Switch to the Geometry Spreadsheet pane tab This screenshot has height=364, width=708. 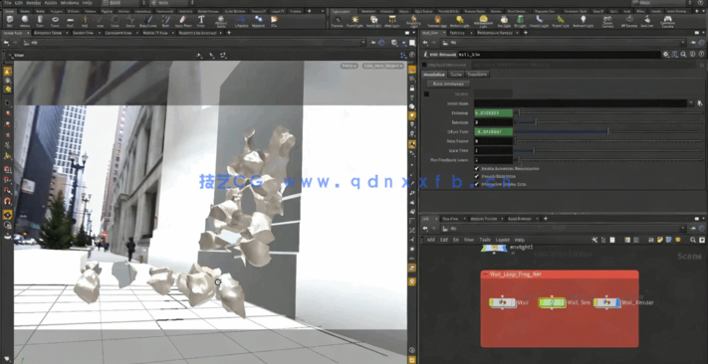(196, 33)
